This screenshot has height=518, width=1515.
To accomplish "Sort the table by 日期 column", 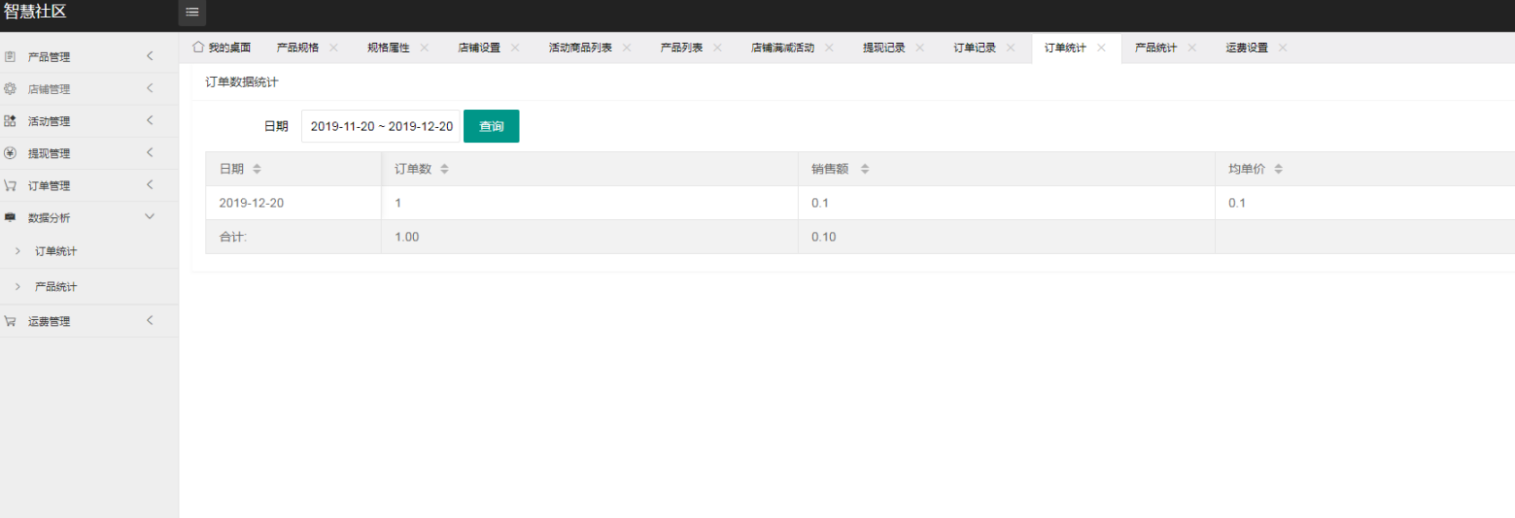I will click(x=257, y=169).
